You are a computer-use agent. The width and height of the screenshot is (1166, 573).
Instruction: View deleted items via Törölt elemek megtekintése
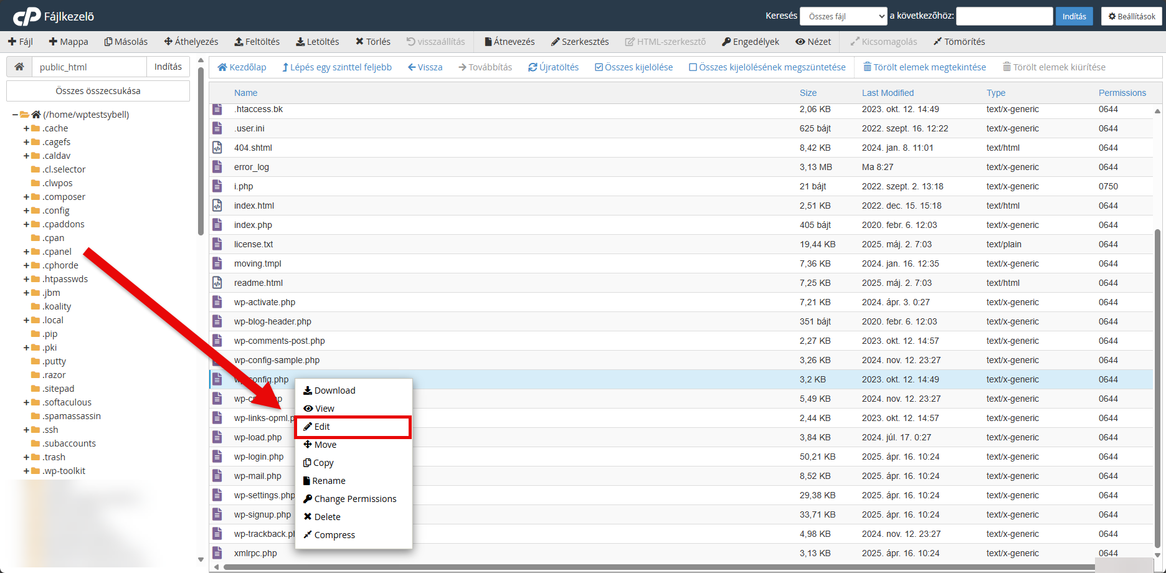coord(924,67)
